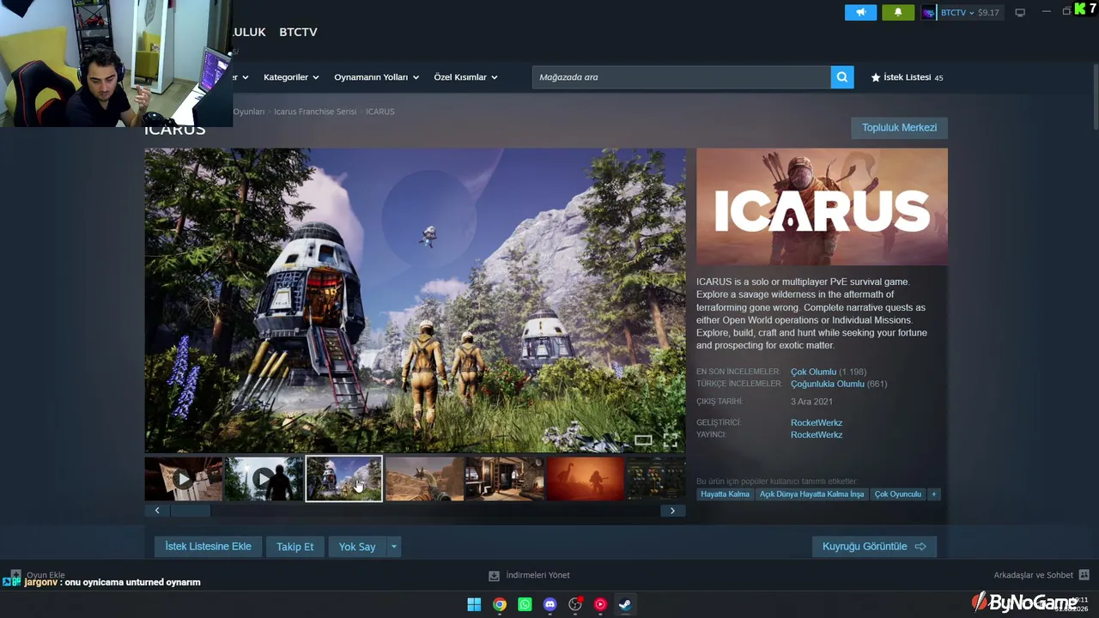1099x618 pixels.
Task: Select the orange dusk screenshot thumbnail
Action: pyautogui.click(x=585, y=478)
